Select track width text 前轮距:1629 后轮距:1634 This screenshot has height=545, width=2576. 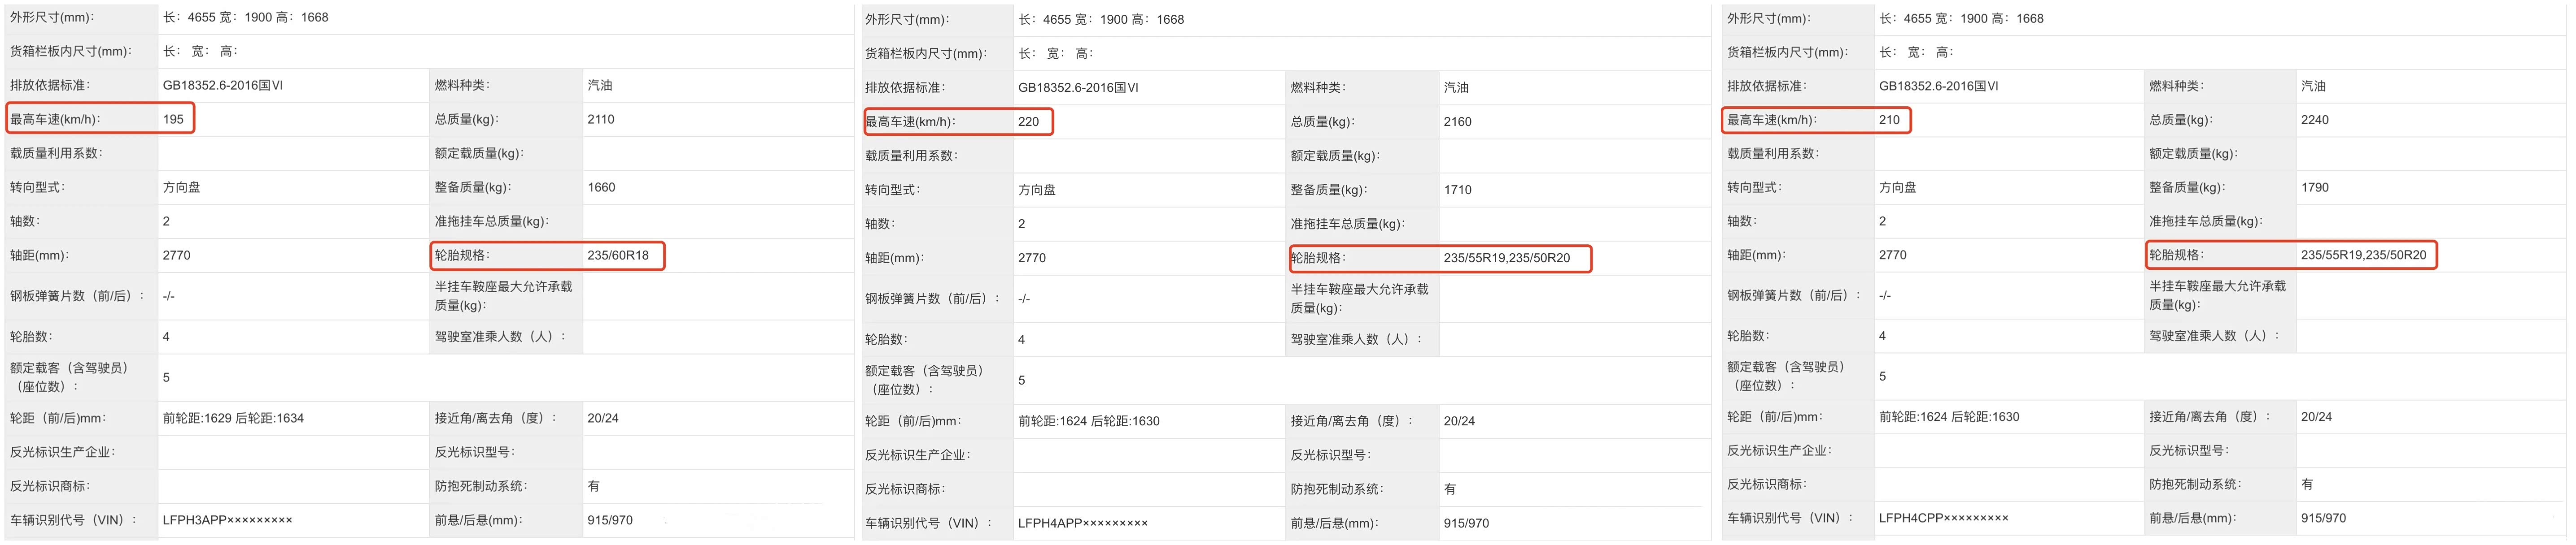(x=233, y=418)
